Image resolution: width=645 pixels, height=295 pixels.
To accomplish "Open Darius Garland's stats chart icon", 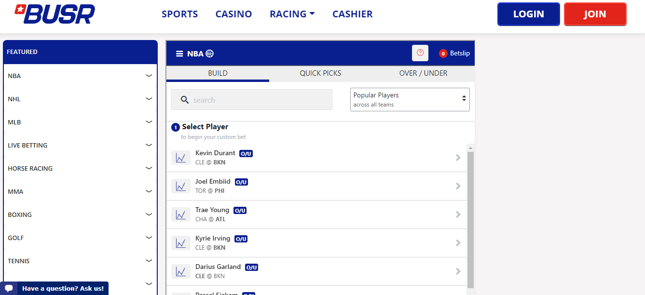I will click(181, 271).
